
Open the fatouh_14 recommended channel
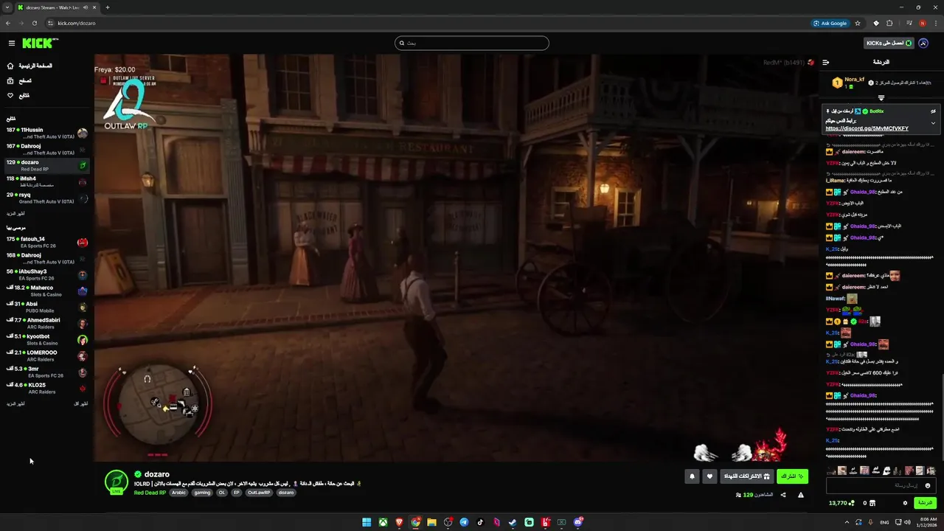coord(46,242)
